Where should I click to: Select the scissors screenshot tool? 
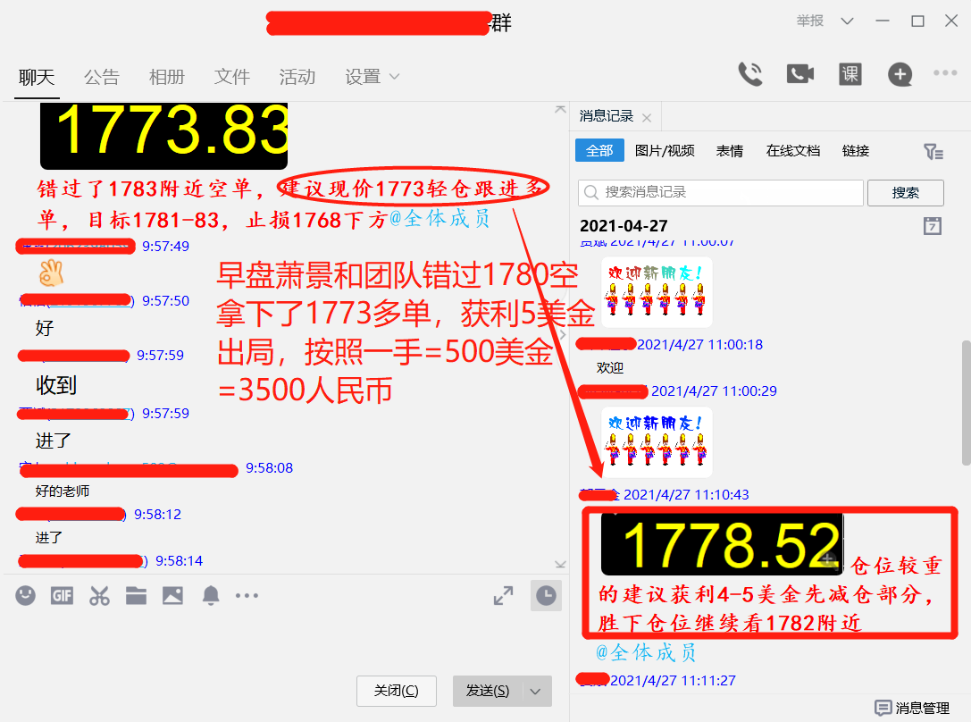pos(99,595)
